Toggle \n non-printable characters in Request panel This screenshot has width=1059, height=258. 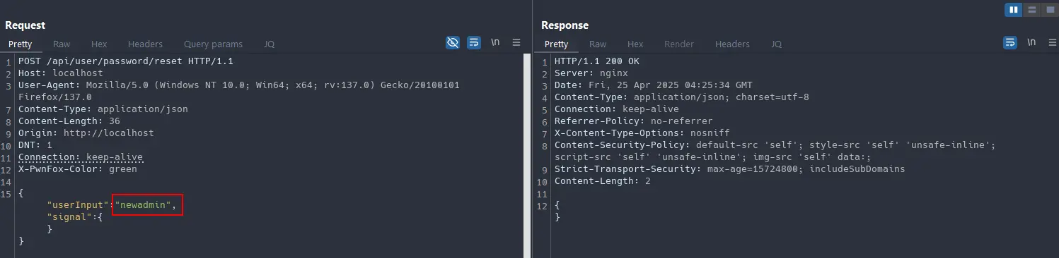(x=495, y=42)
